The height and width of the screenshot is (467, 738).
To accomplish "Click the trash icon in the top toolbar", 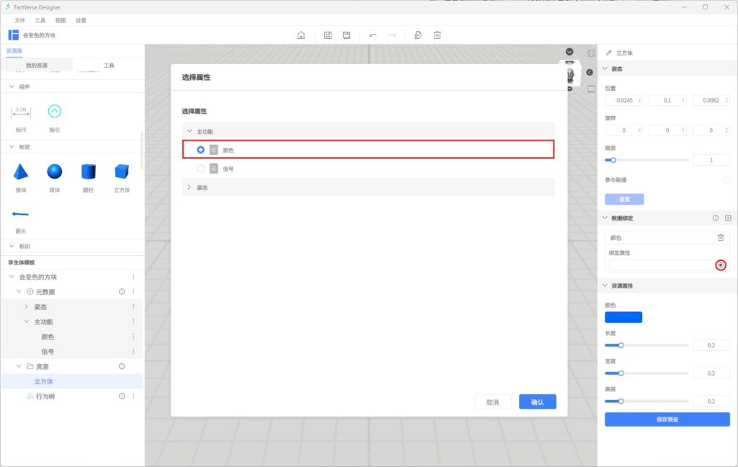I will point(437,35).
